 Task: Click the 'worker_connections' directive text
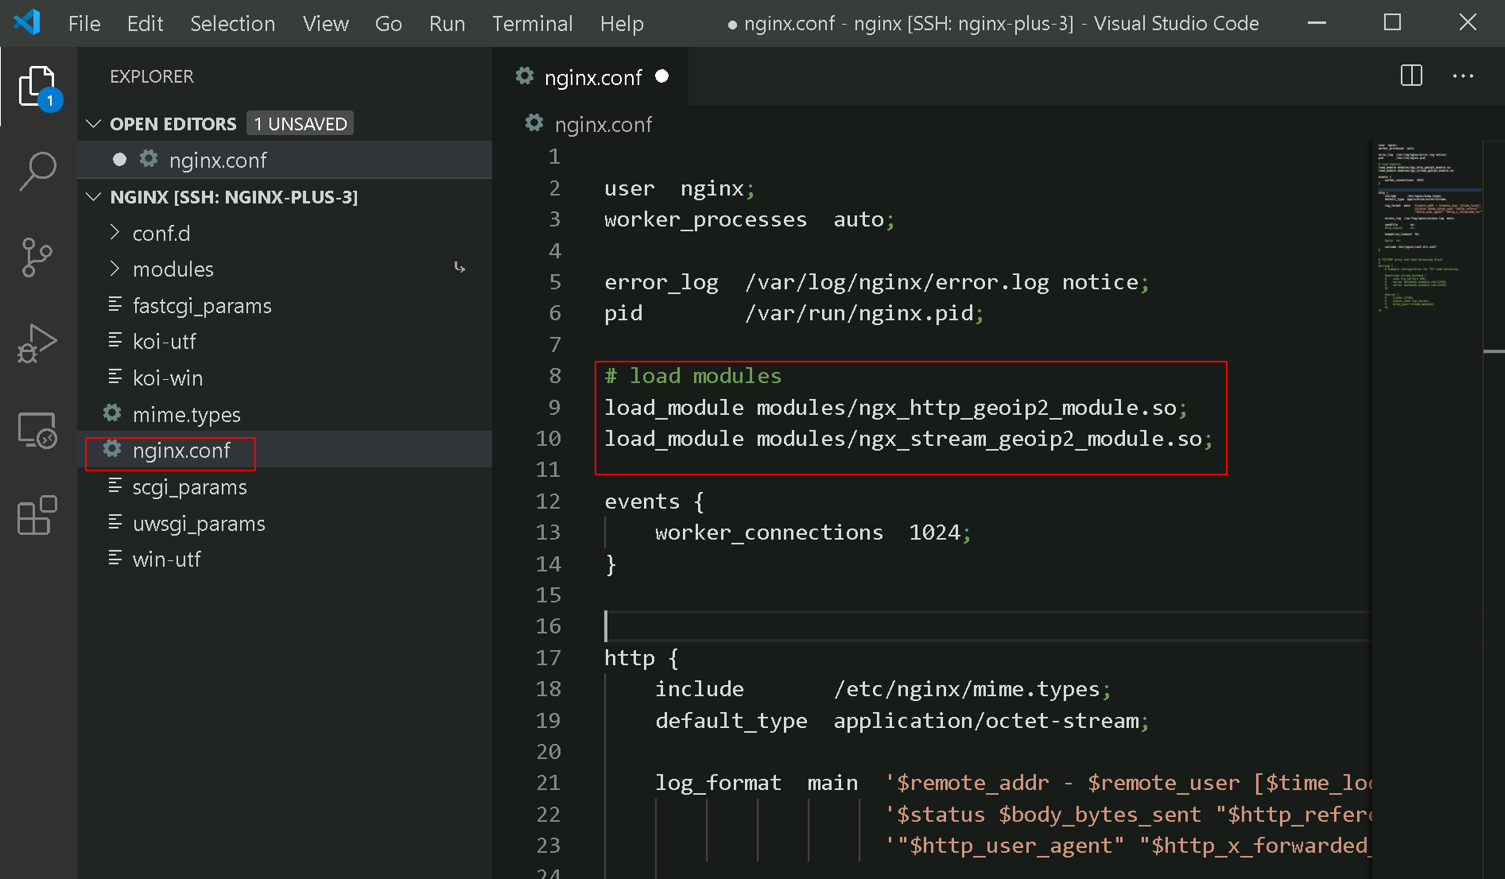(769, 532)
